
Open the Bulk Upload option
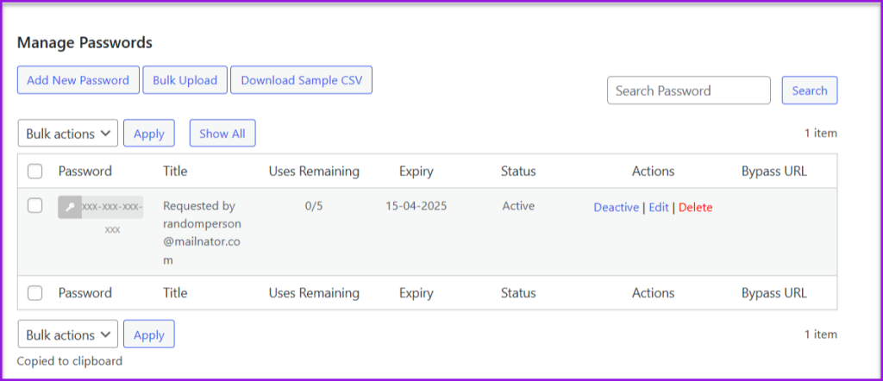[x=185, y=80]
